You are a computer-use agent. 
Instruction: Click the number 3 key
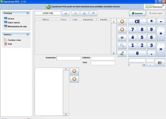[152, 45]
